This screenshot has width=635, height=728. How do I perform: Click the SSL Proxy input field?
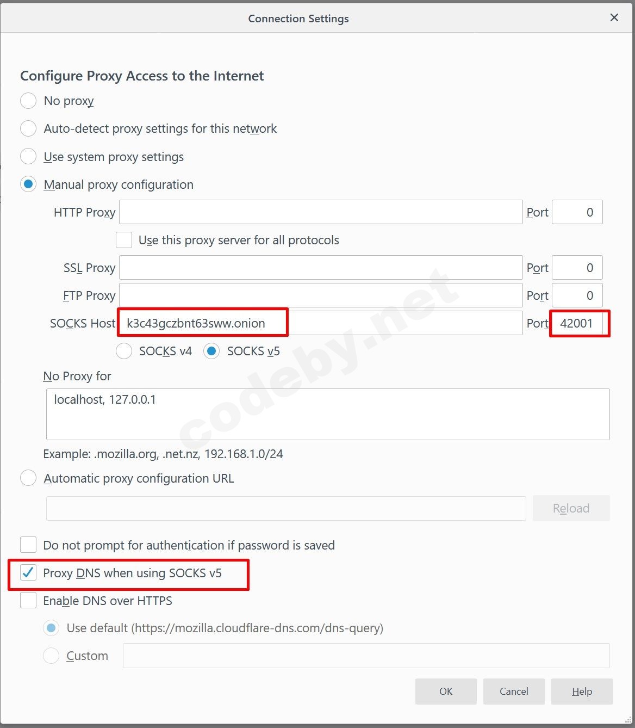[321, 268]
